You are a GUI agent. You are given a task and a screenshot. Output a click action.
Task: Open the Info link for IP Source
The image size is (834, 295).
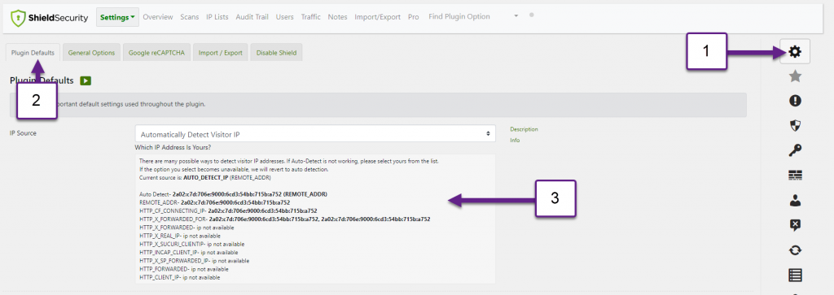coord(515,141)
